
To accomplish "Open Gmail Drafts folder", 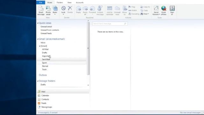I will [x=45, y=53].
